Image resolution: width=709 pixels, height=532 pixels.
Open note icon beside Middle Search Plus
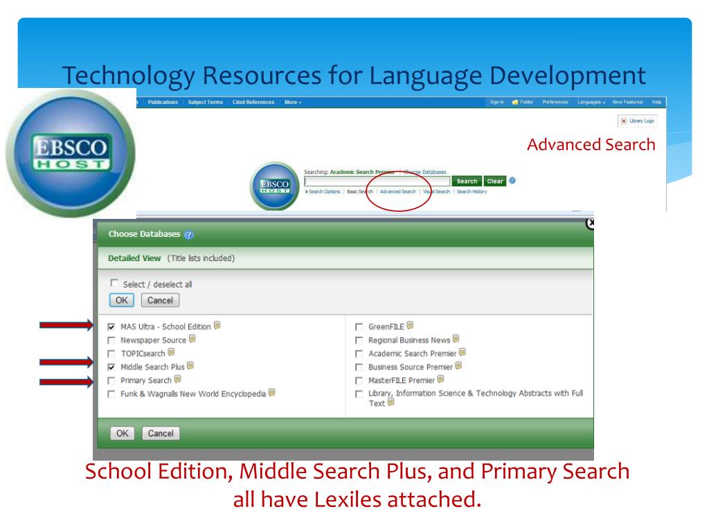coord(190,366)
